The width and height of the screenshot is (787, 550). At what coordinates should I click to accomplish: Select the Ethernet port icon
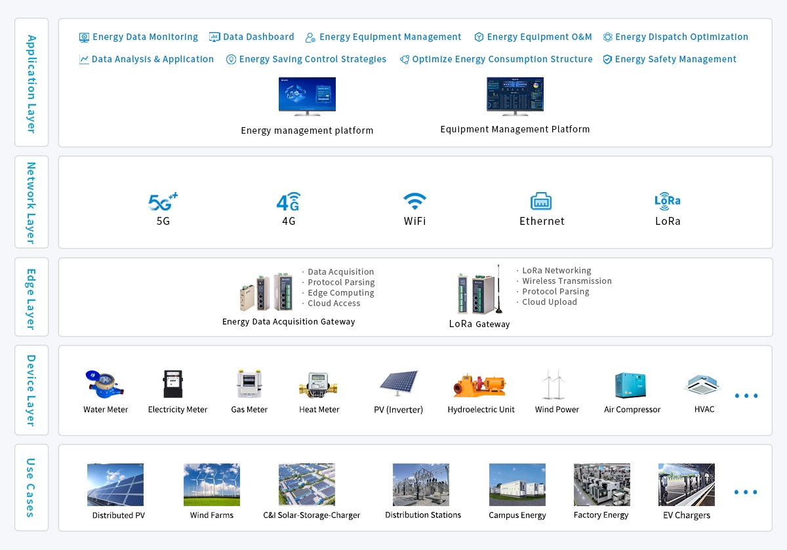(x=541, y=201)
